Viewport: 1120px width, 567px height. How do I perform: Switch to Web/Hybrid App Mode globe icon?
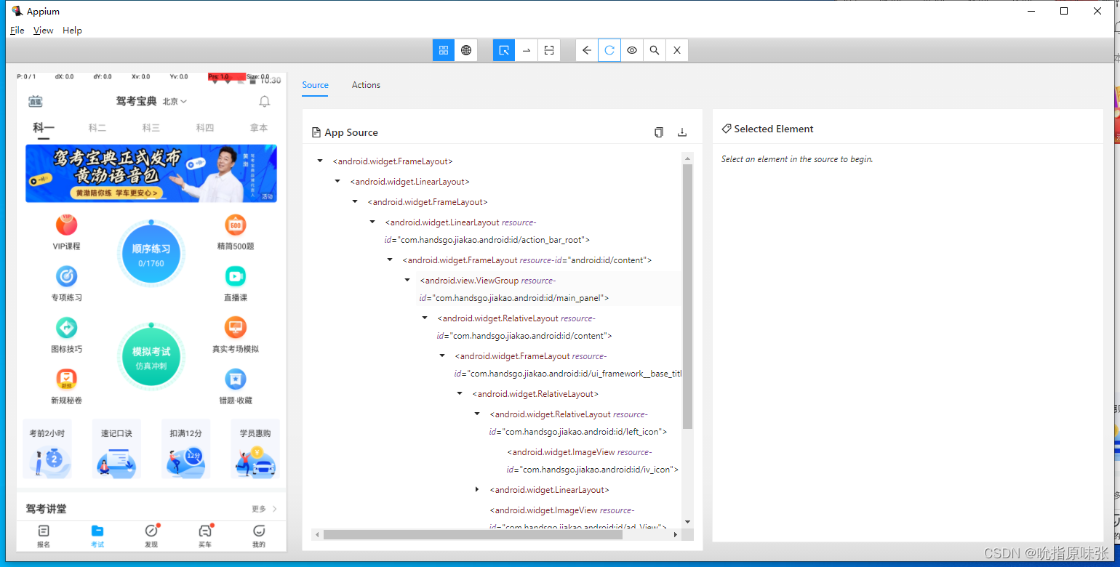[x=466, y=50]
